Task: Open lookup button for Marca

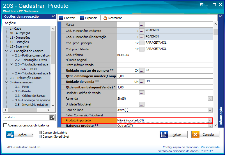Action: click(x=142, y=24)
